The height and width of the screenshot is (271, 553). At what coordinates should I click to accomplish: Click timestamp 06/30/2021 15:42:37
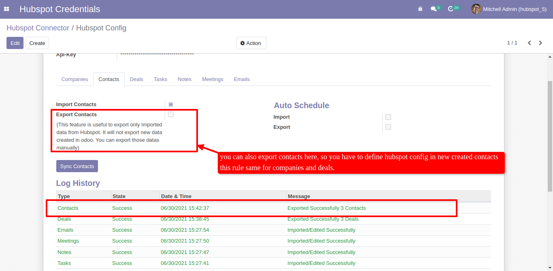point(185,208)
